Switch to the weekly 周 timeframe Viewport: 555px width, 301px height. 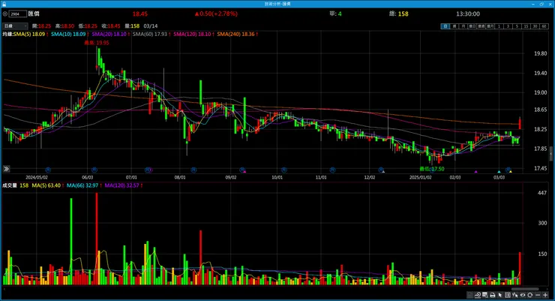coord(454,26)
